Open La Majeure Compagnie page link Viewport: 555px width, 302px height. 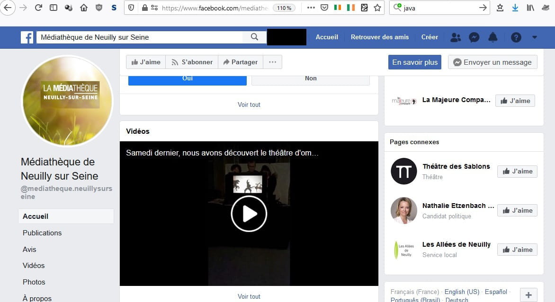[x=456, y=100]
